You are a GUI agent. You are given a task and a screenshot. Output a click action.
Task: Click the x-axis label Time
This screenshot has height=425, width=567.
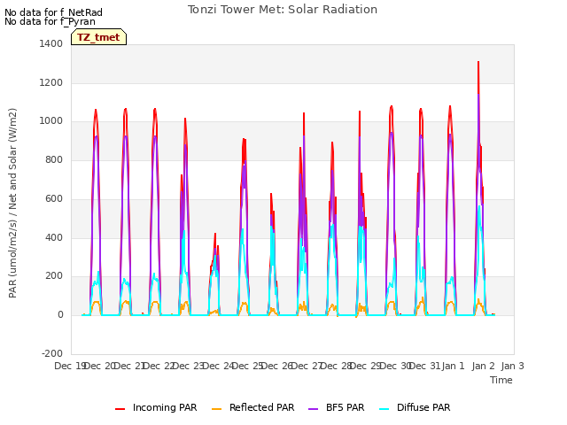click(x=501, y=380)
